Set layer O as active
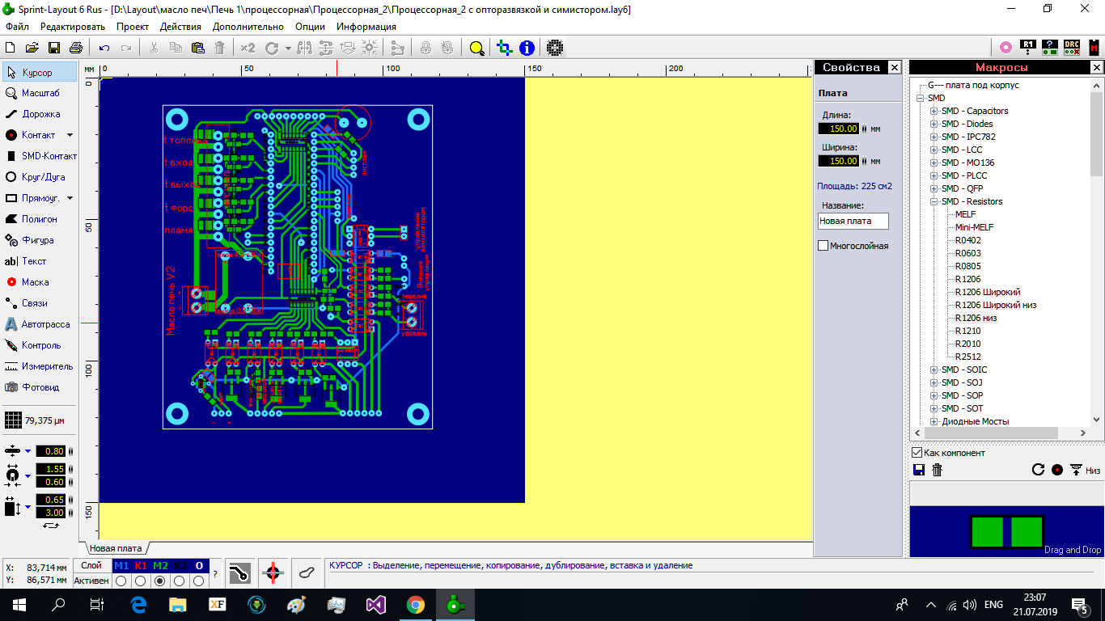 pos(199,581)
